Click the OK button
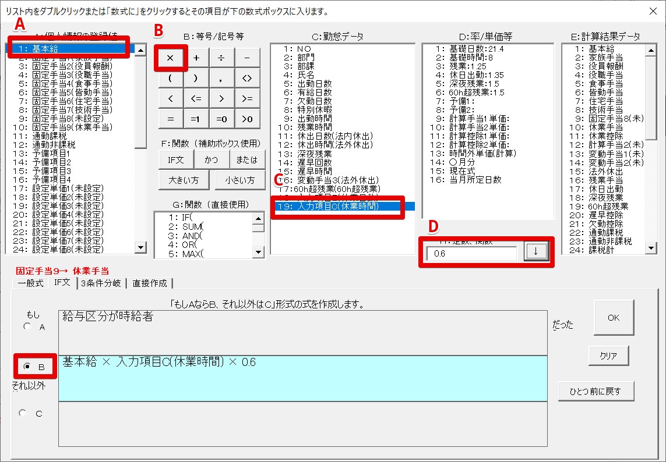The height and width of the screenshot is (462, 666). tap(614, 318)
